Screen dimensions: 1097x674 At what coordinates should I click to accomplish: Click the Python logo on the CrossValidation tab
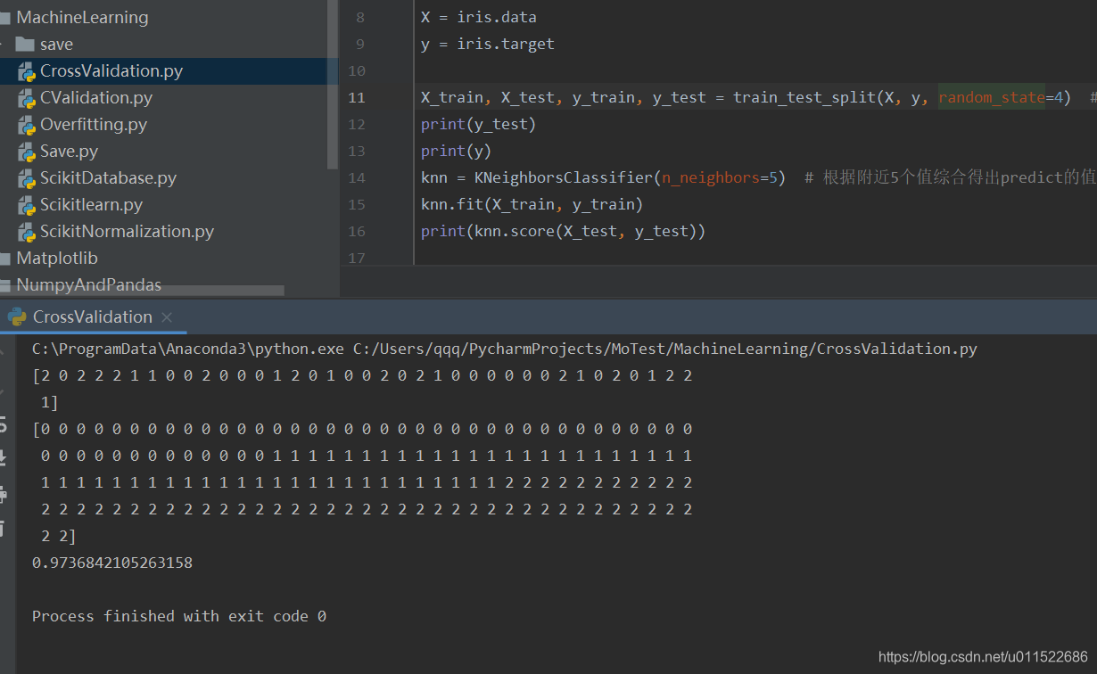[14, 316]
